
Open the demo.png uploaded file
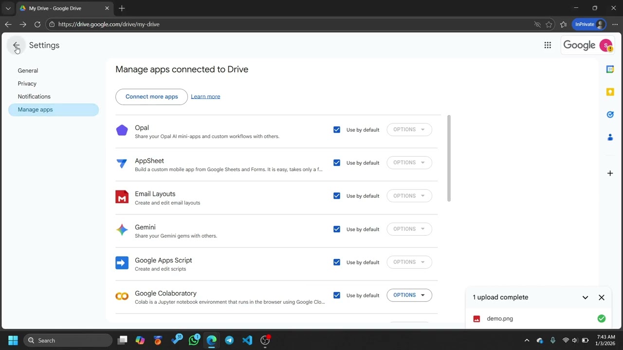coord(539,319)
